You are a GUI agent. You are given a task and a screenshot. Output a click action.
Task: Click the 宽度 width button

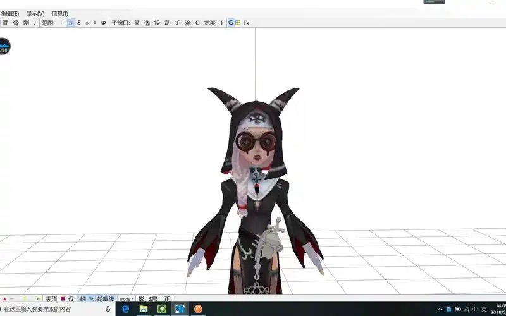210,23
